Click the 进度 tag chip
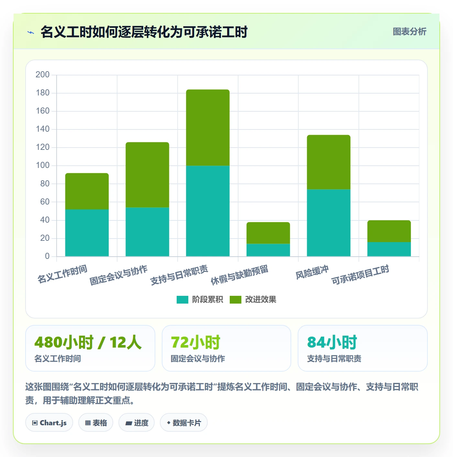Screen dimensions: 453x457 click(x=137, y=423)
